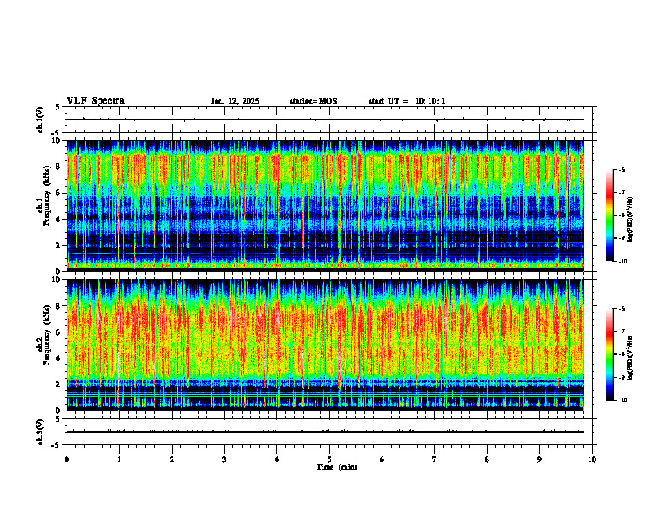The image size is (667, 515).
Task: Click the "station=MOS" header label
Action: click(313, 101)
